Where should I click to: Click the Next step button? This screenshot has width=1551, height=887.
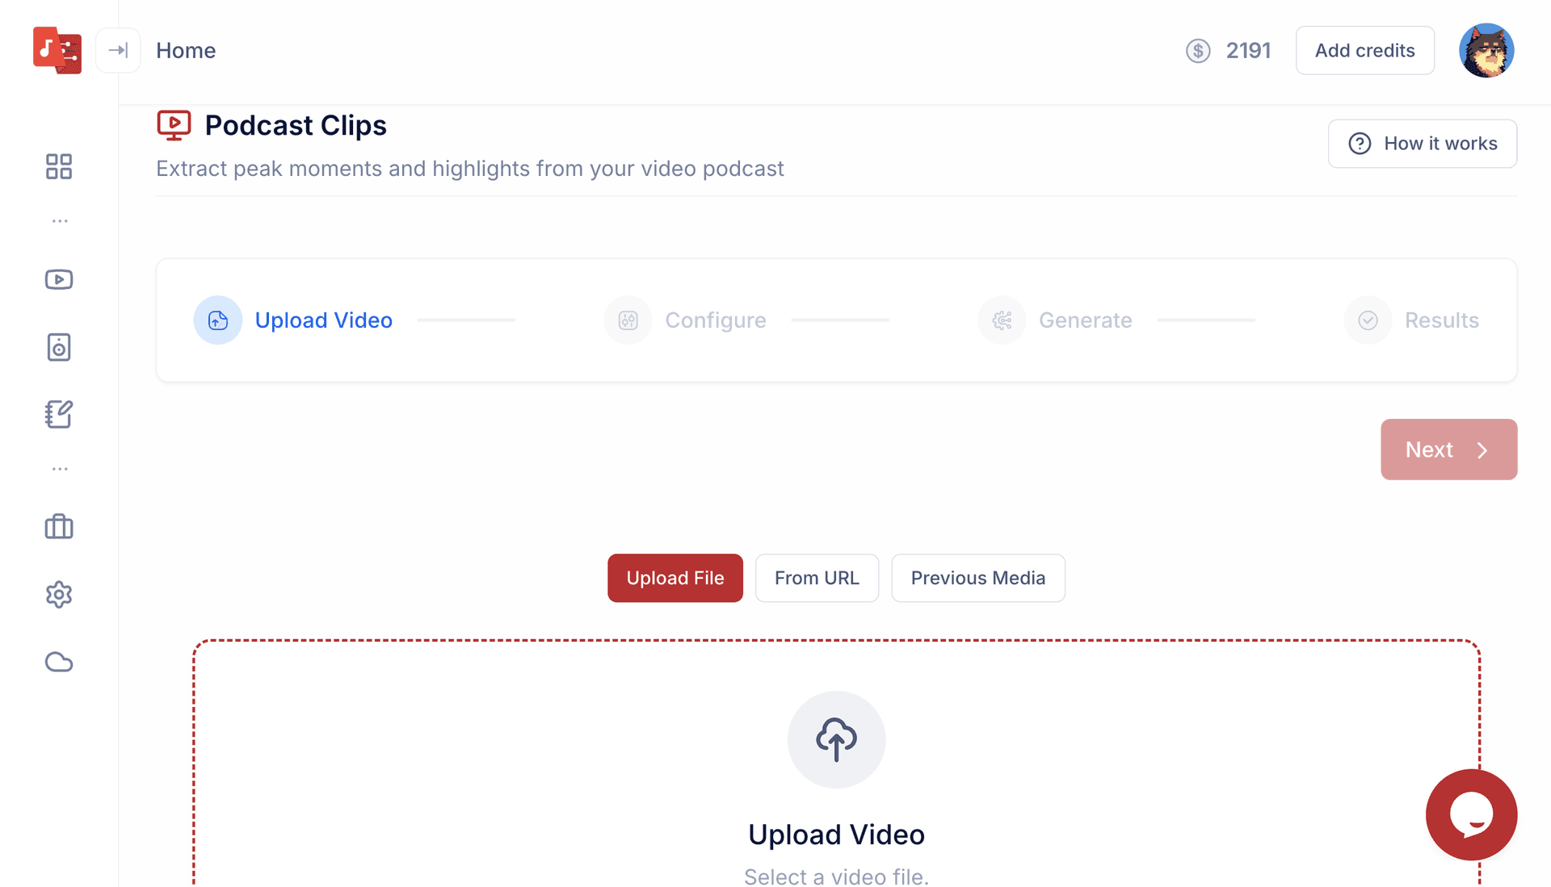[1448, 450]
